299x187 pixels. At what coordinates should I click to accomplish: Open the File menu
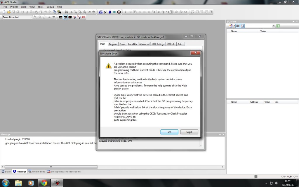tap(5, 7)
